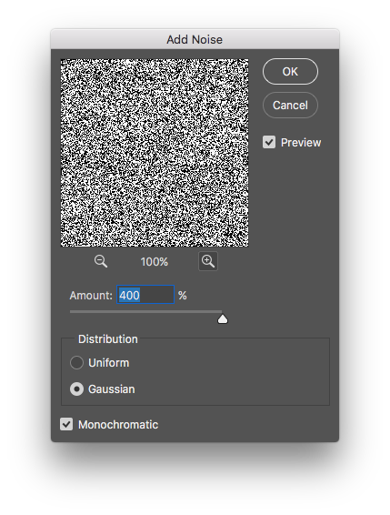Select the Uniform distribution radio button
The height and width of the screenshot is (515, 390).
(x=76, y=363)
